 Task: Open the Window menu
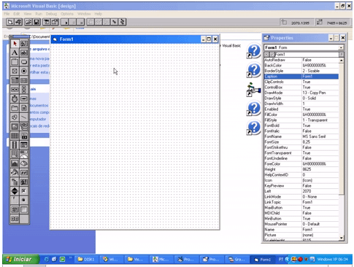coord(84,14)
